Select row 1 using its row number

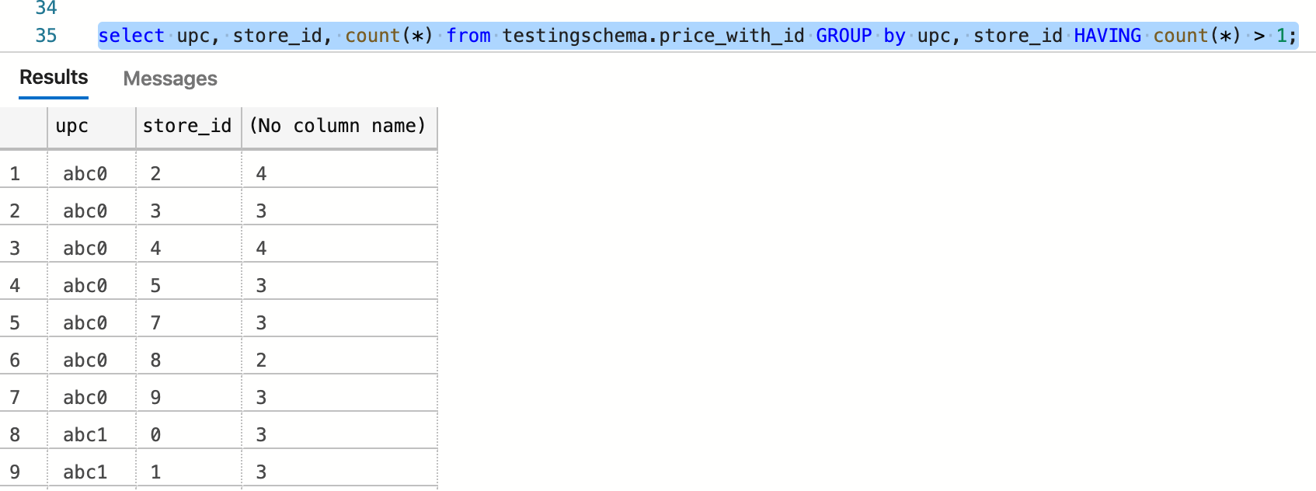tap(15, 172)
